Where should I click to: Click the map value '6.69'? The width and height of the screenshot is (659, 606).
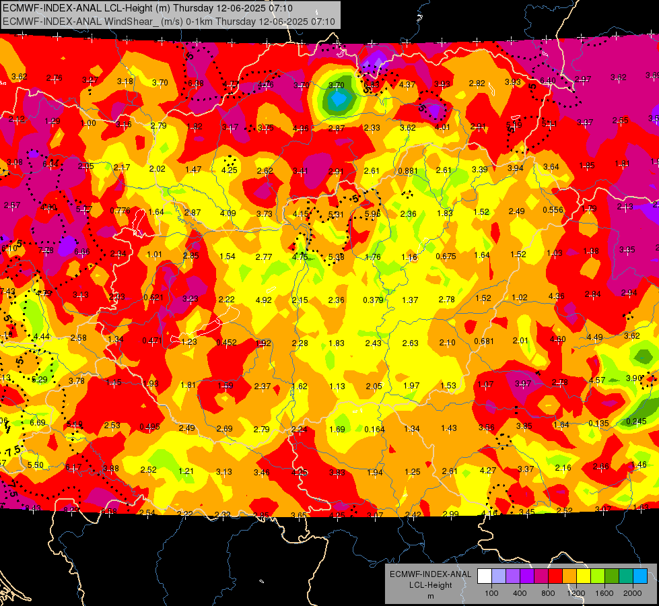[38, 423]
